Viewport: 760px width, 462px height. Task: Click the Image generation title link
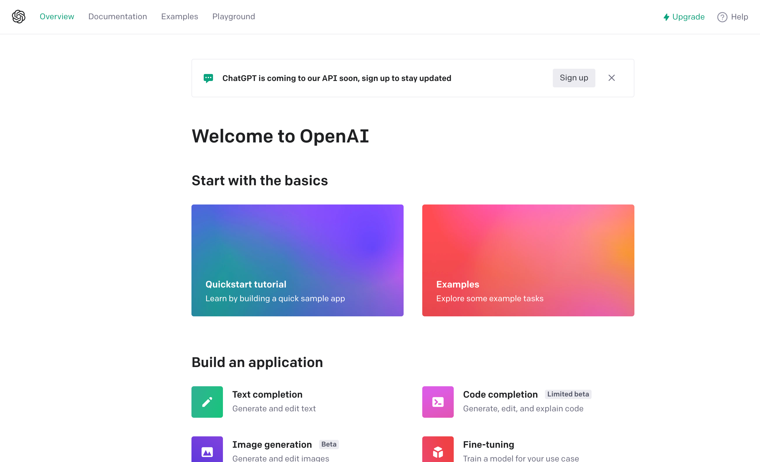(272, 445)
